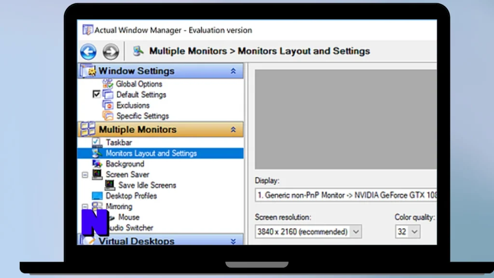Screen dimensions: 494x278
Task: Click the breadcrumb Multiple Monitors icon
Action: click(x=138, y=51)
